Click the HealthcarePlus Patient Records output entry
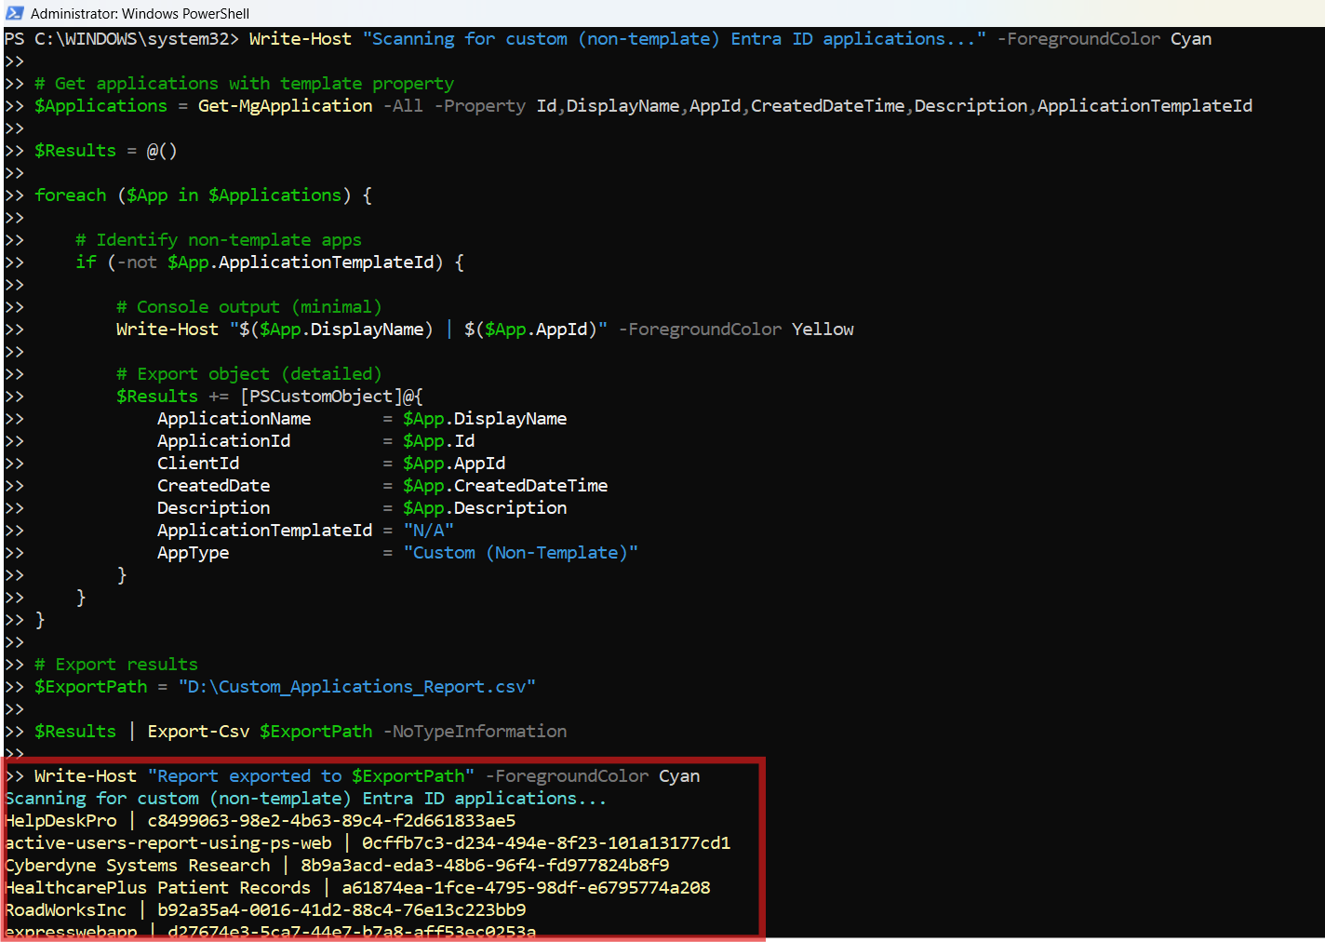The width and height of the screenshot is (1325, 942). [x=158, y=888]
